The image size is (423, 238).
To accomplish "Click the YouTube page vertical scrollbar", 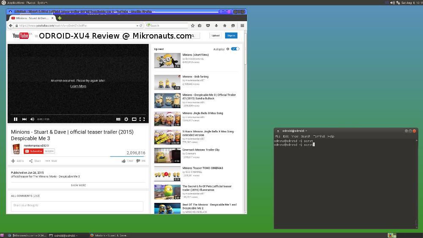I will (245, 49).
